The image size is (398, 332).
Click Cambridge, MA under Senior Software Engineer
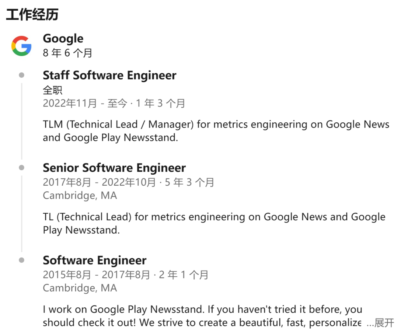(80, 195)
